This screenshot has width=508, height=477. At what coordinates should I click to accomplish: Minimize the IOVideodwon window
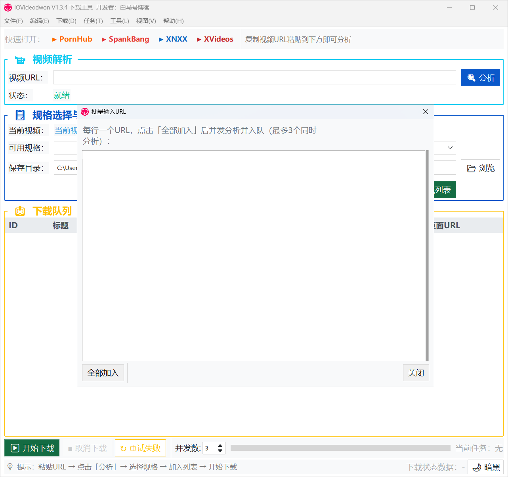[x=449, y=8]
